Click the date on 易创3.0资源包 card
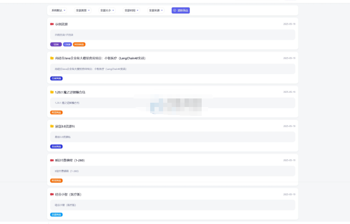This screenshot has width=350, height=224. tap(289, 126)
